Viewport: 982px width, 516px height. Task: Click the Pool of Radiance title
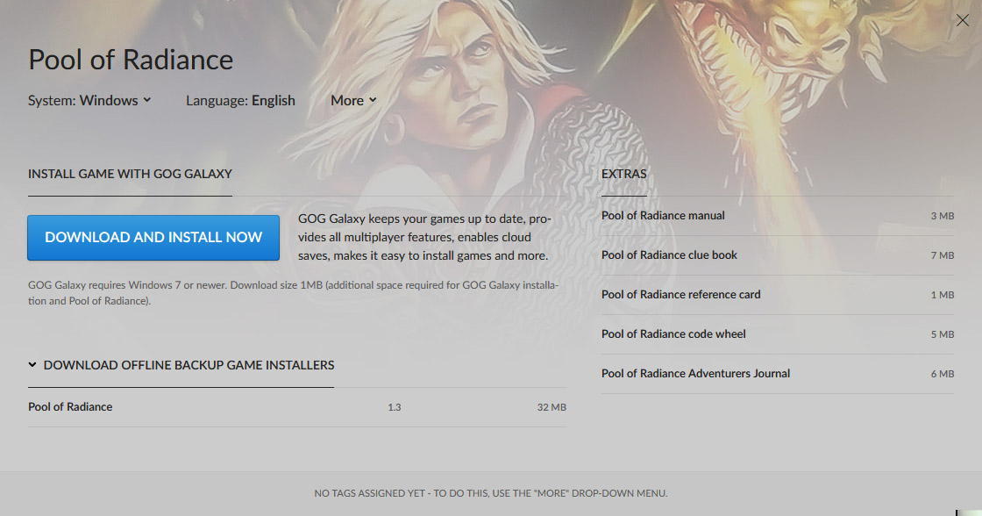pyautogui.click(x=131, y=60)
